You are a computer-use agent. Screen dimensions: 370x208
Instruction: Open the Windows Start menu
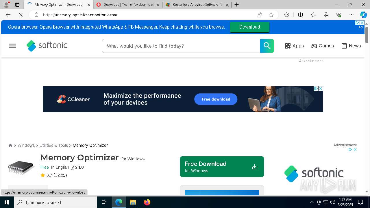click(x=7, y=202)
